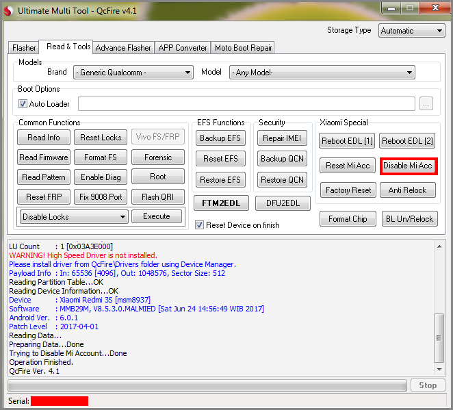The height and width of the screenshot is (410, 453).
Task: Click the Read Pattern button
Action: coord(44,177)
